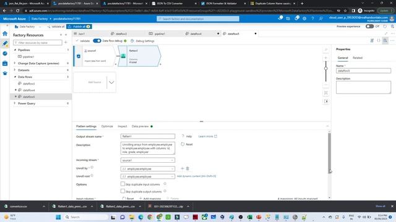Toggle Data flow debug switch

97,41
